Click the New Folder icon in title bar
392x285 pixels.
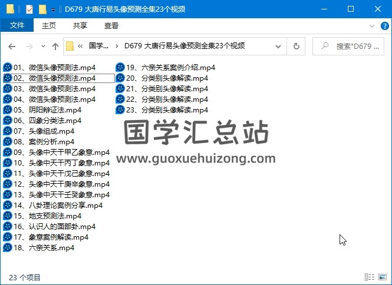(42, 9)
